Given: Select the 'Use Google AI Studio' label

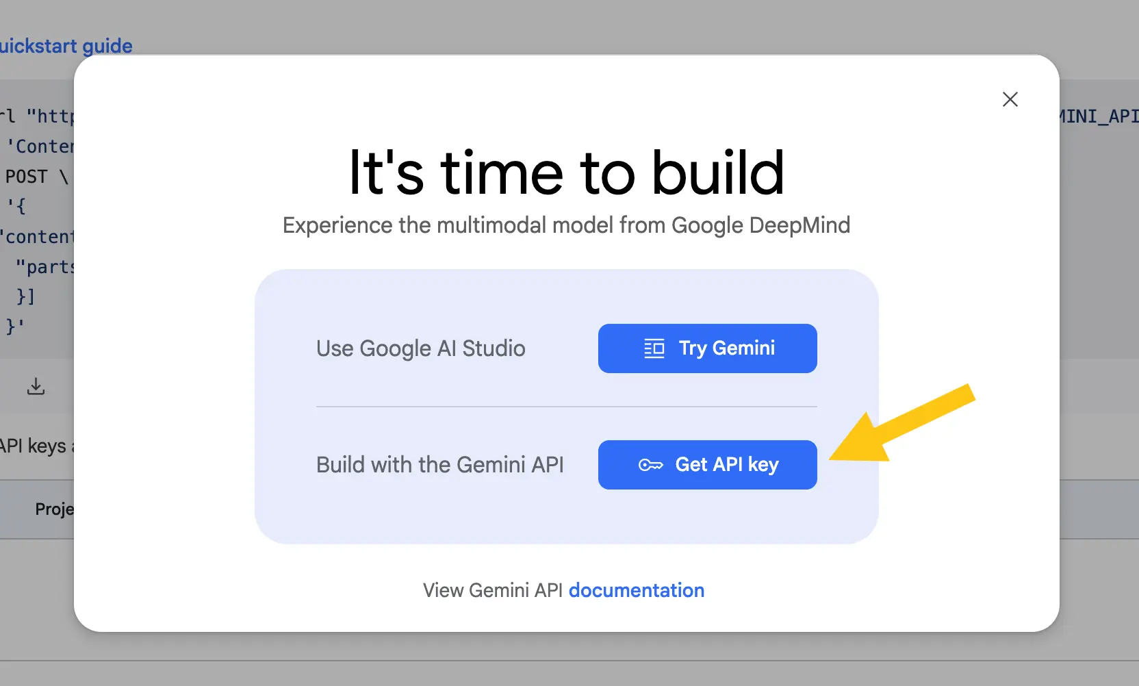Looking at the screenshot, I should [x=421, y=348].
